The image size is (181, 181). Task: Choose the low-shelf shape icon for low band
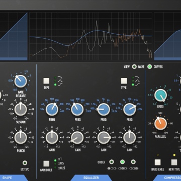60,84
